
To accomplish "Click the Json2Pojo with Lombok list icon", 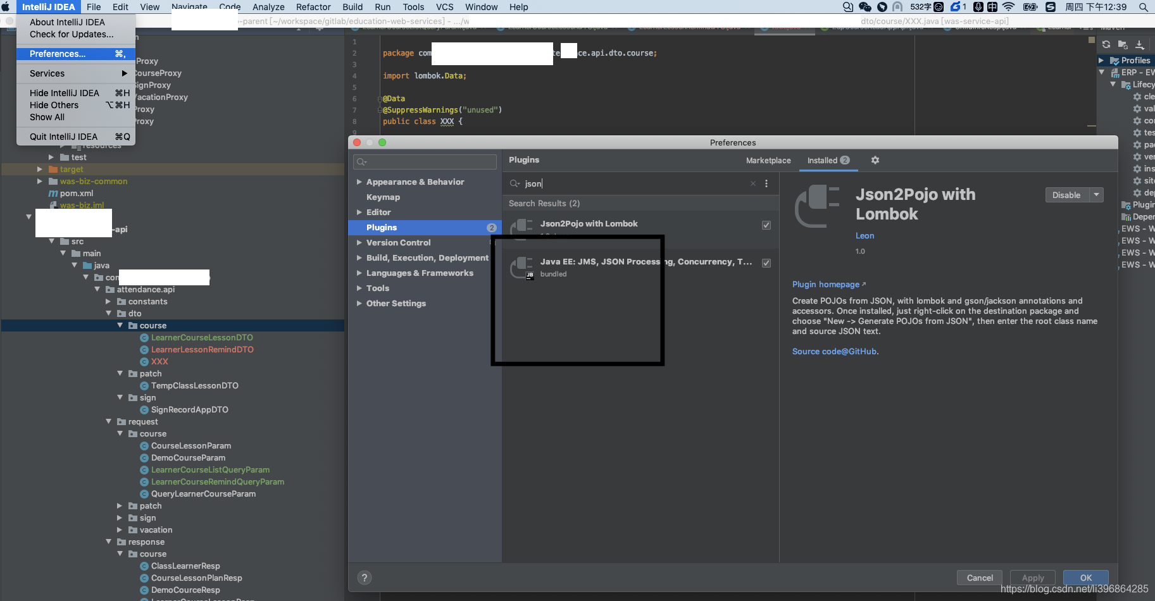I will click(521, 227).
